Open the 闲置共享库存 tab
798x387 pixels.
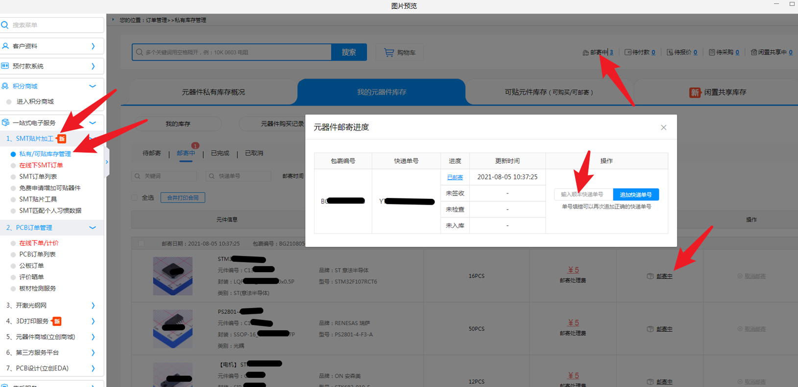[718, 92]
